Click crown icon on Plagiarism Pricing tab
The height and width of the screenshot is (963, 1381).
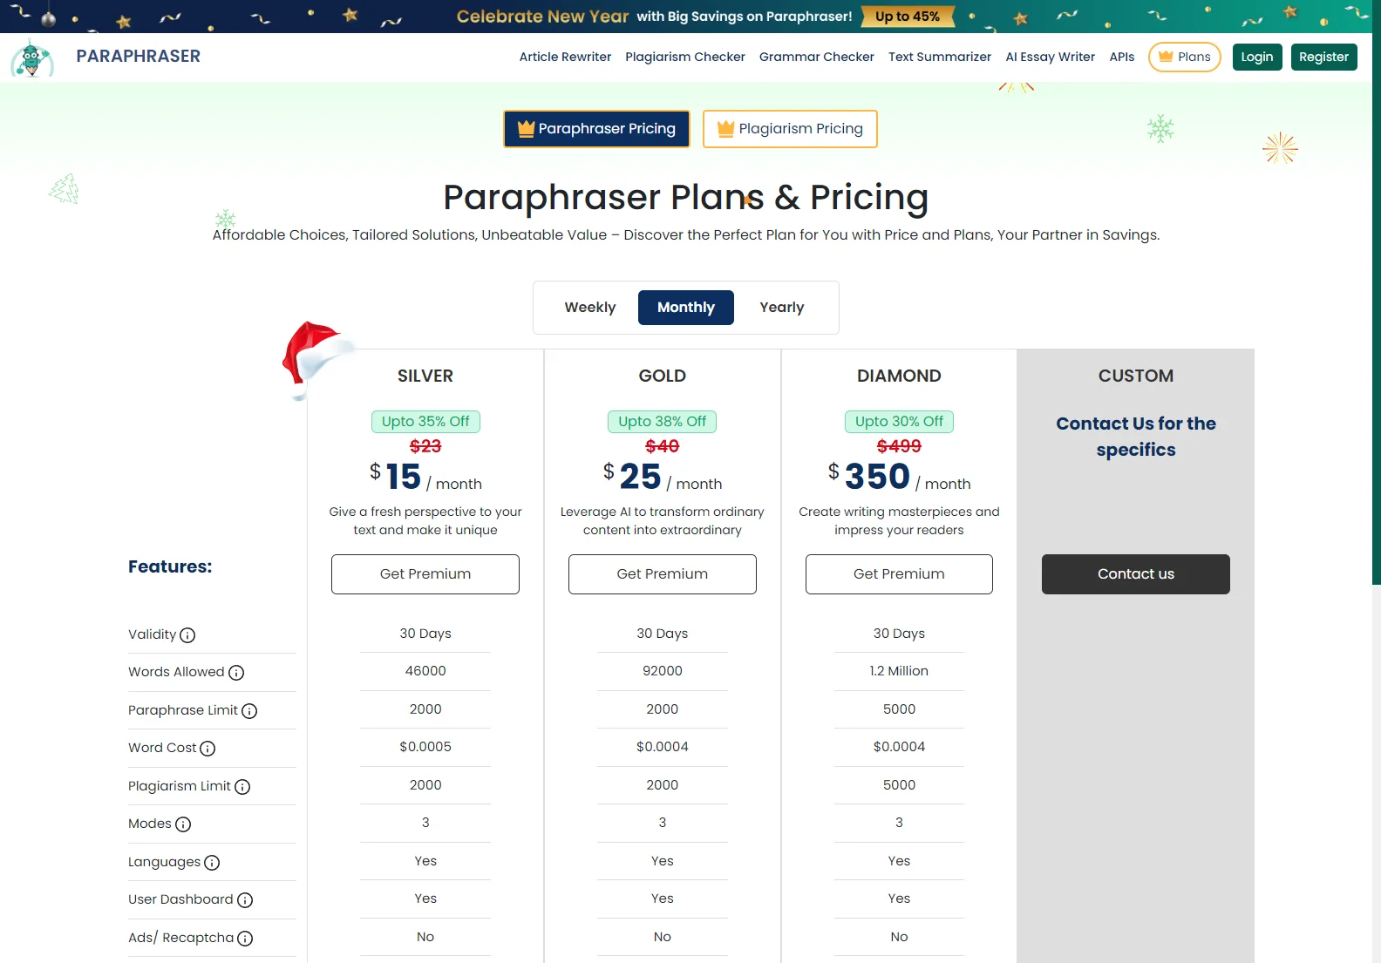(x=725, y=129)
